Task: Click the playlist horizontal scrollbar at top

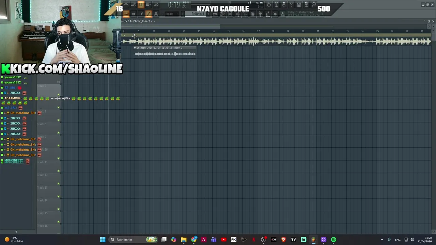Action: [170, 26]
